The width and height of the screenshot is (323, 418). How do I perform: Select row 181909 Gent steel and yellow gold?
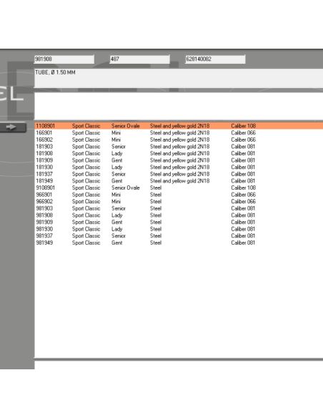coord(179,160)
